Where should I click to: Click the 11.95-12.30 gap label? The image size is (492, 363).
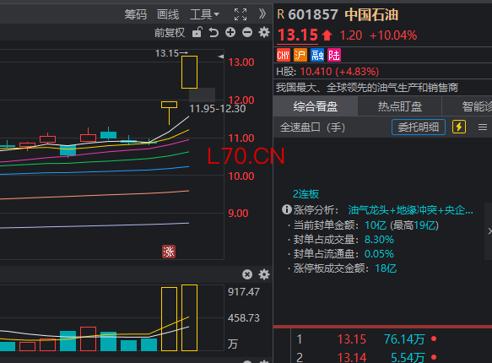pyautogui.click(x=218, y=109)
